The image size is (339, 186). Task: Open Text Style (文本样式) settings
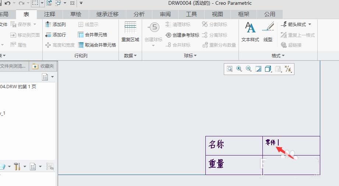pos(250,32)
